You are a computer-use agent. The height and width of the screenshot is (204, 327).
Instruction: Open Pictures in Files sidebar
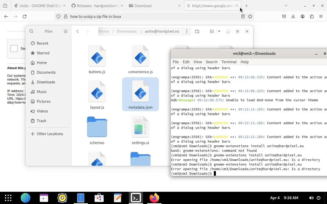point(48,101)
